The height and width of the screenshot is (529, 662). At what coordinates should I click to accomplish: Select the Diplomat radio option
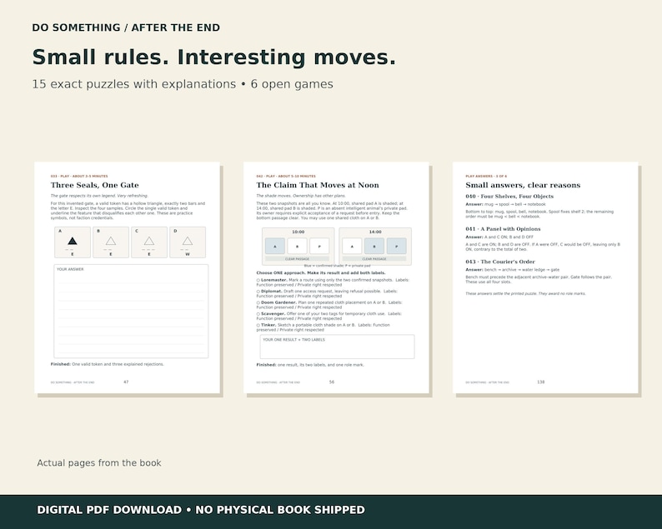coord(258,292)
